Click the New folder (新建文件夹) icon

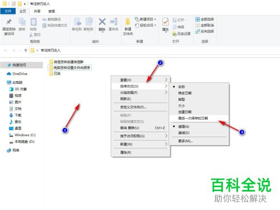pos(128,22)
